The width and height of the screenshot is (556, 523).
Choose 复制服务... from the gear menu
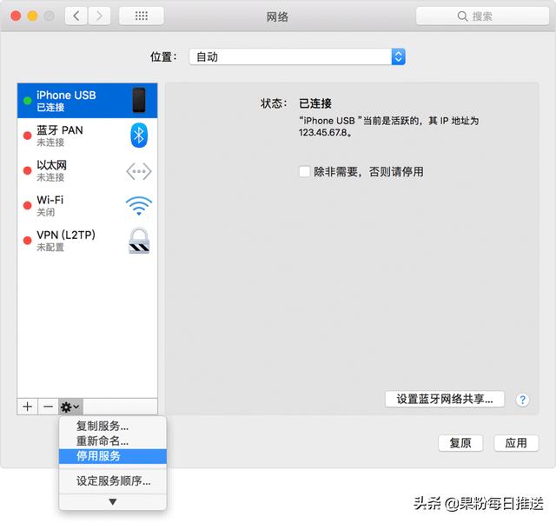pos(113,426)
